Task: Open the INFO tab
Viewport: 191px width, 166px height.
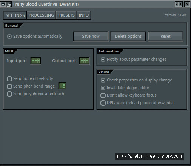Action: 84,15
